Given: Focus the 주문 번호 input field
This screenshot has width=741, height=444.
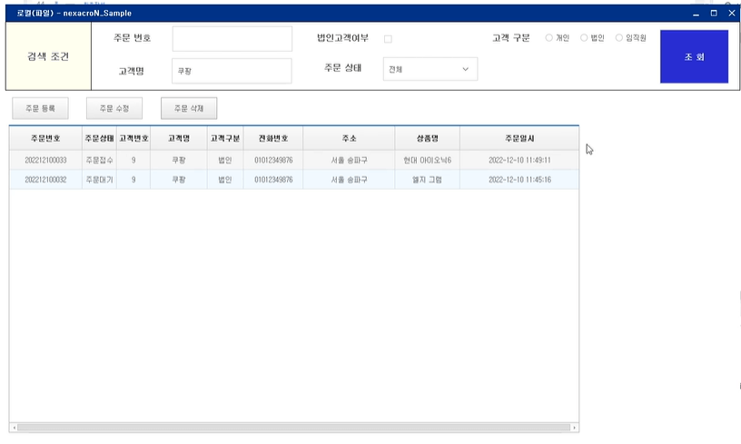Looking at the screenshot, I should click(x=232, y=39).
